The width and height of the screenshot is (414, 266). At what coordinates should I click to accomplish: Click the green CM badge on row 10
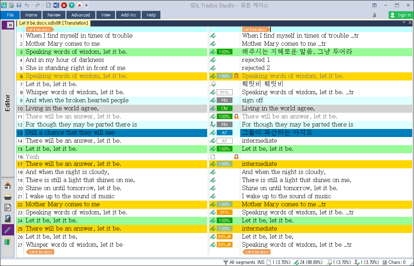(x=224, y=109)
